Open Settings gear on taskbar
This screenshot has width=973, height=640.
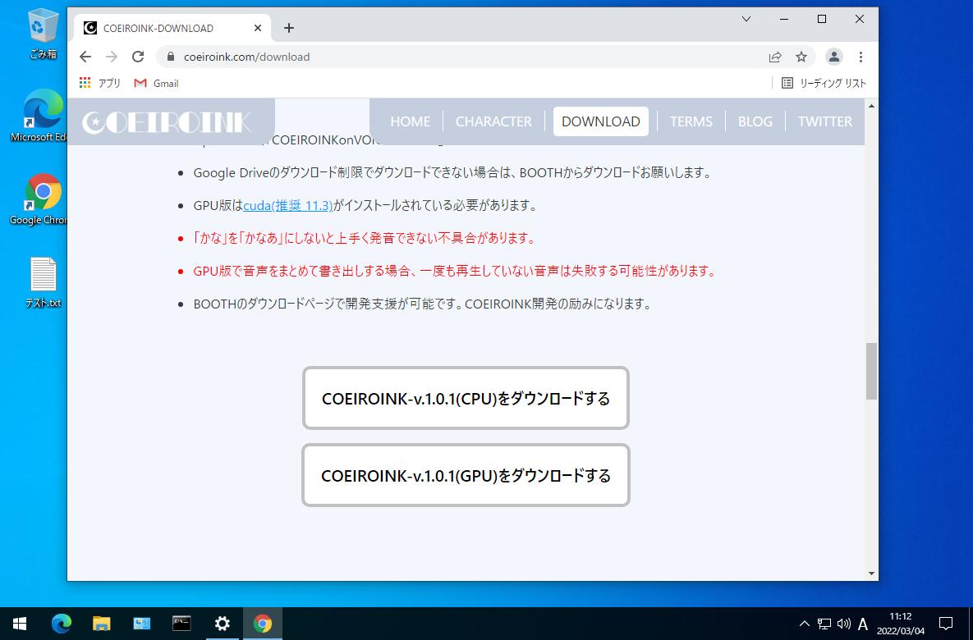[x=222, y=624]
